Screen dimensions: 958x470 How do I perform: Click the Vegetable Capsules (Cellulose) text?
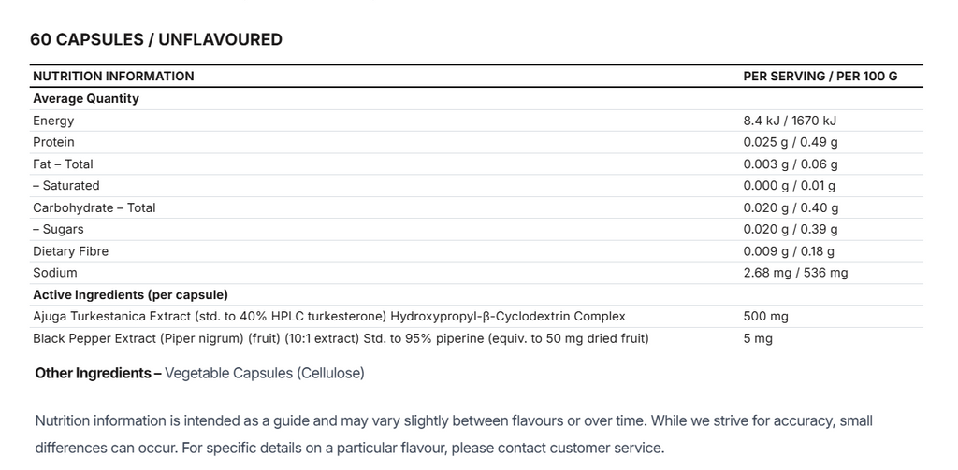[x=265, y=373]
